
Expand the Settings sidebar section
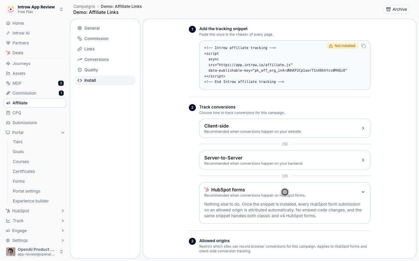point(63,240)
